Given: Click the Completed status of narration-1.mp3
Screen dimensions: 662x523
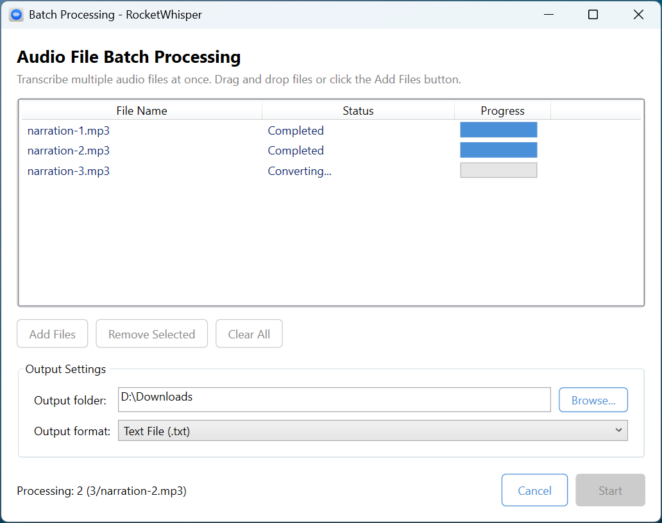Looking at the screenshot, I should 296,131.
